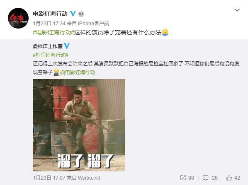Screen dimensions: 248x185
Task: Click the verified badge next to 杜江工作室
Action: [x=67, y=46]
